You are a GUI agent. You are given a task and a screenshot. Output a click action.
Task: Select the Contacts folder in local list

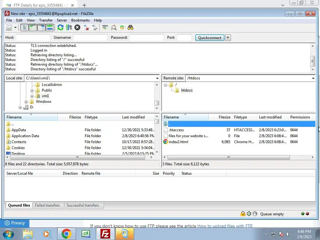point(19,142)
